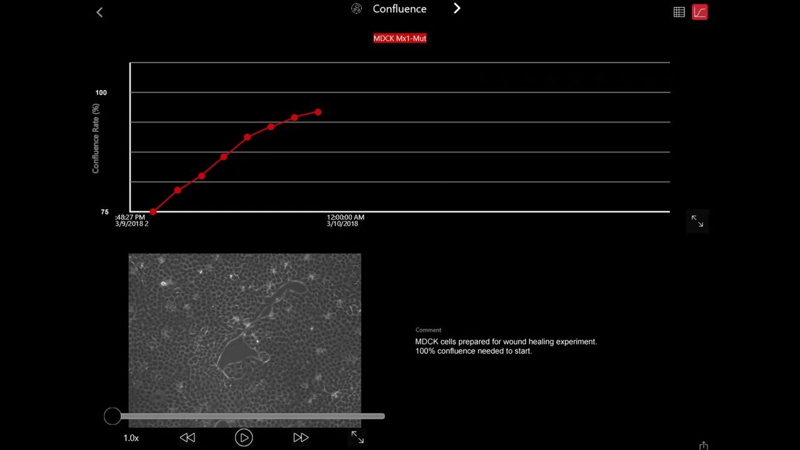Click the time-lapse slider handle

pyautogui.click(x=112, y=416)
